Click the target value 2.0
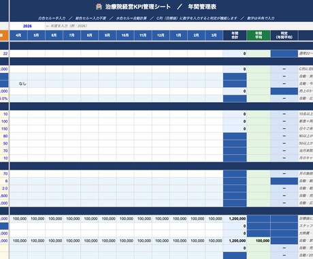 tap(5, 188)
